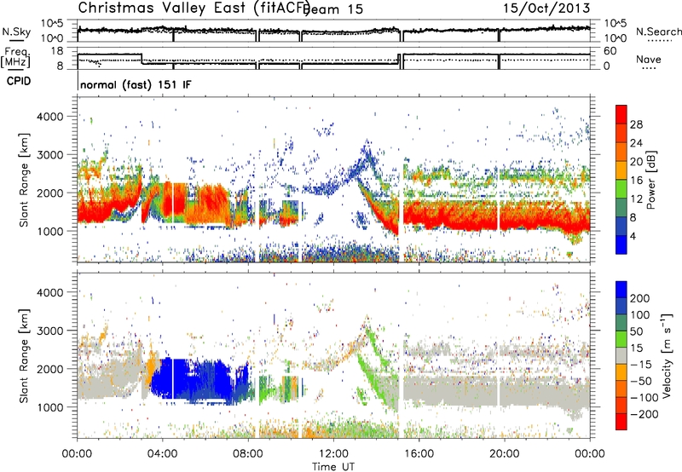Click the 'CPID' label
The height and width of the screenshot is (472, 682).
pyautogui.click(x=19, y=81)
